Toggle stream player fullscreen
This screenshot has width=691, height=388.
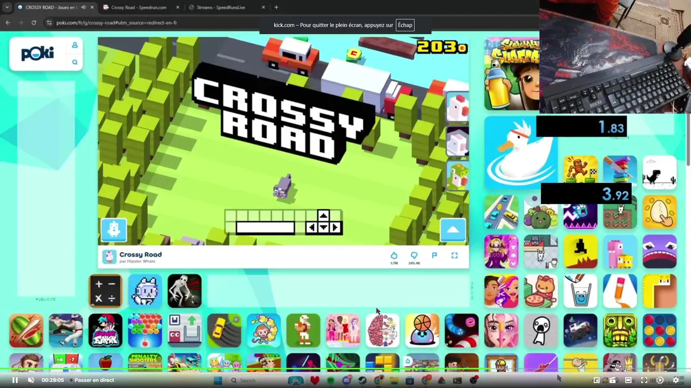point(644,380)
